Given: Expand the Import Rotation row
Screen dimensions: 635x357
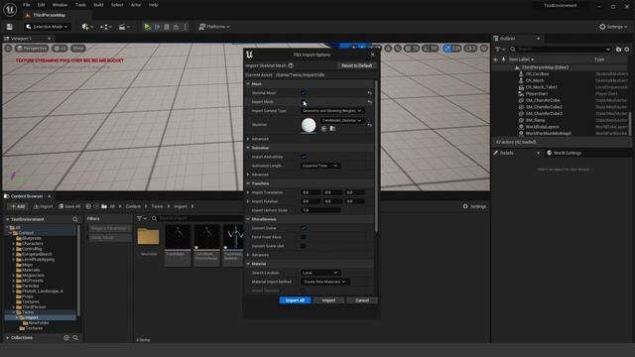Looking at the screenshot, I should click(x=248, y=201).
